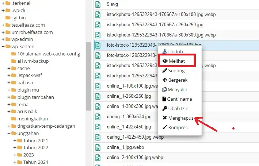
Task: Click file icon of online_1.jpg.webp
Action: click(x=98, y=147)
